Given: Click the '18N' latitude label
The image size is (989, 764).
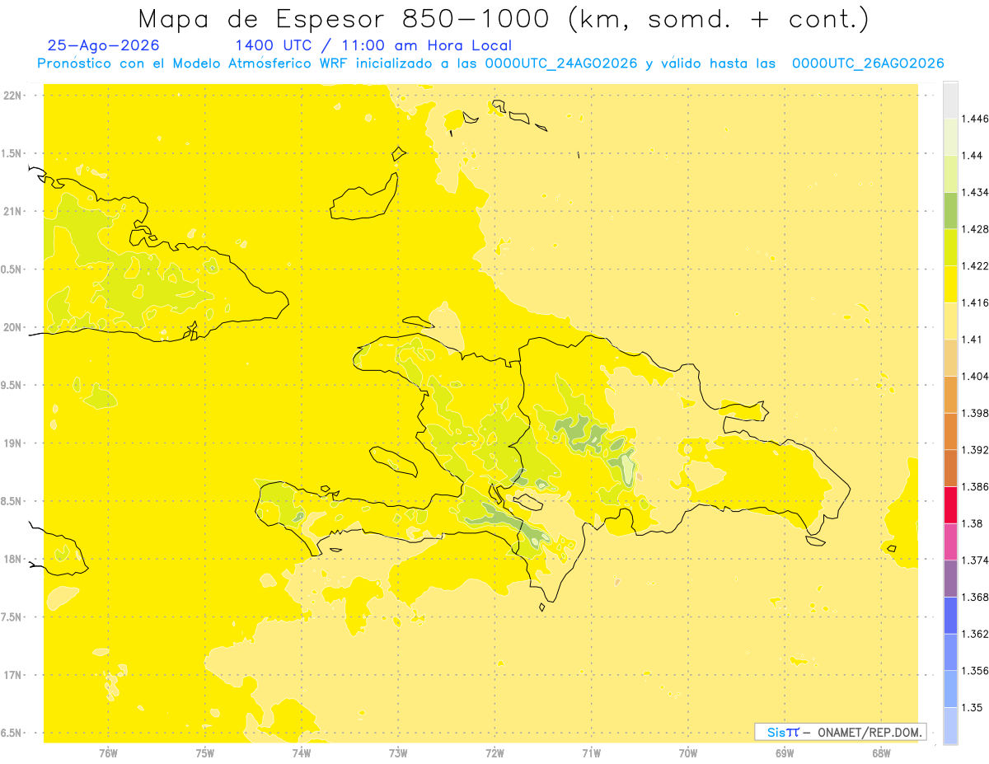Looking at the screenshot, I should tap(14, 560).
